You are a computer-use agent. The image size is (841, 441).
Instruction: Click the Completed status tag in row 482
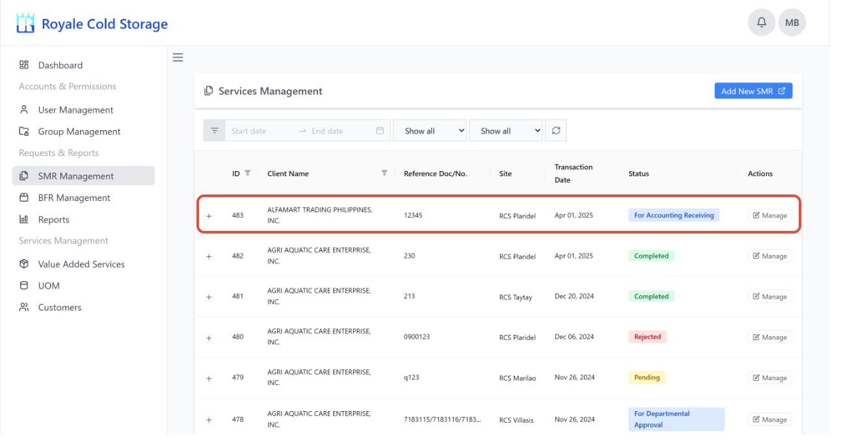pyautogui.click(x=651, y=256)
